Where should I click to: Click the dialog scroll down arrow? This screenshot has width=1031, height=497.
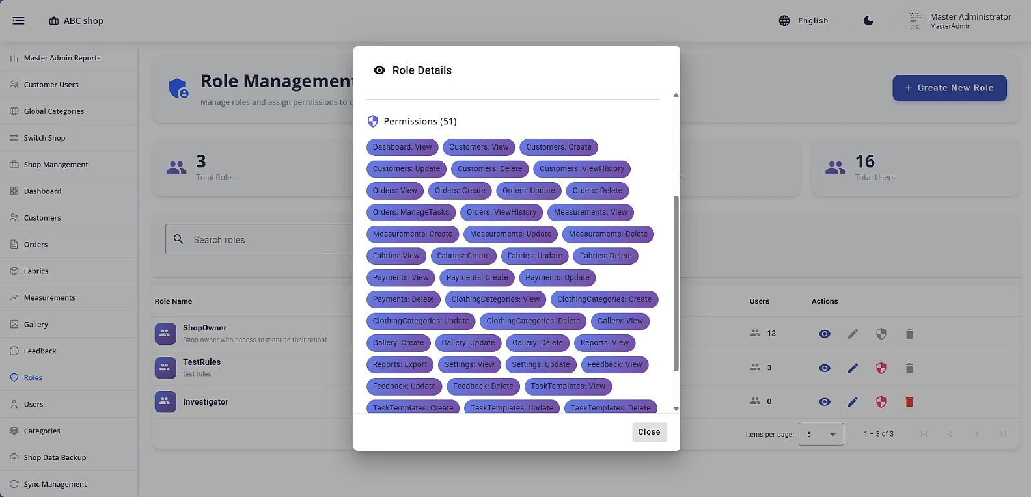(676, 409)
